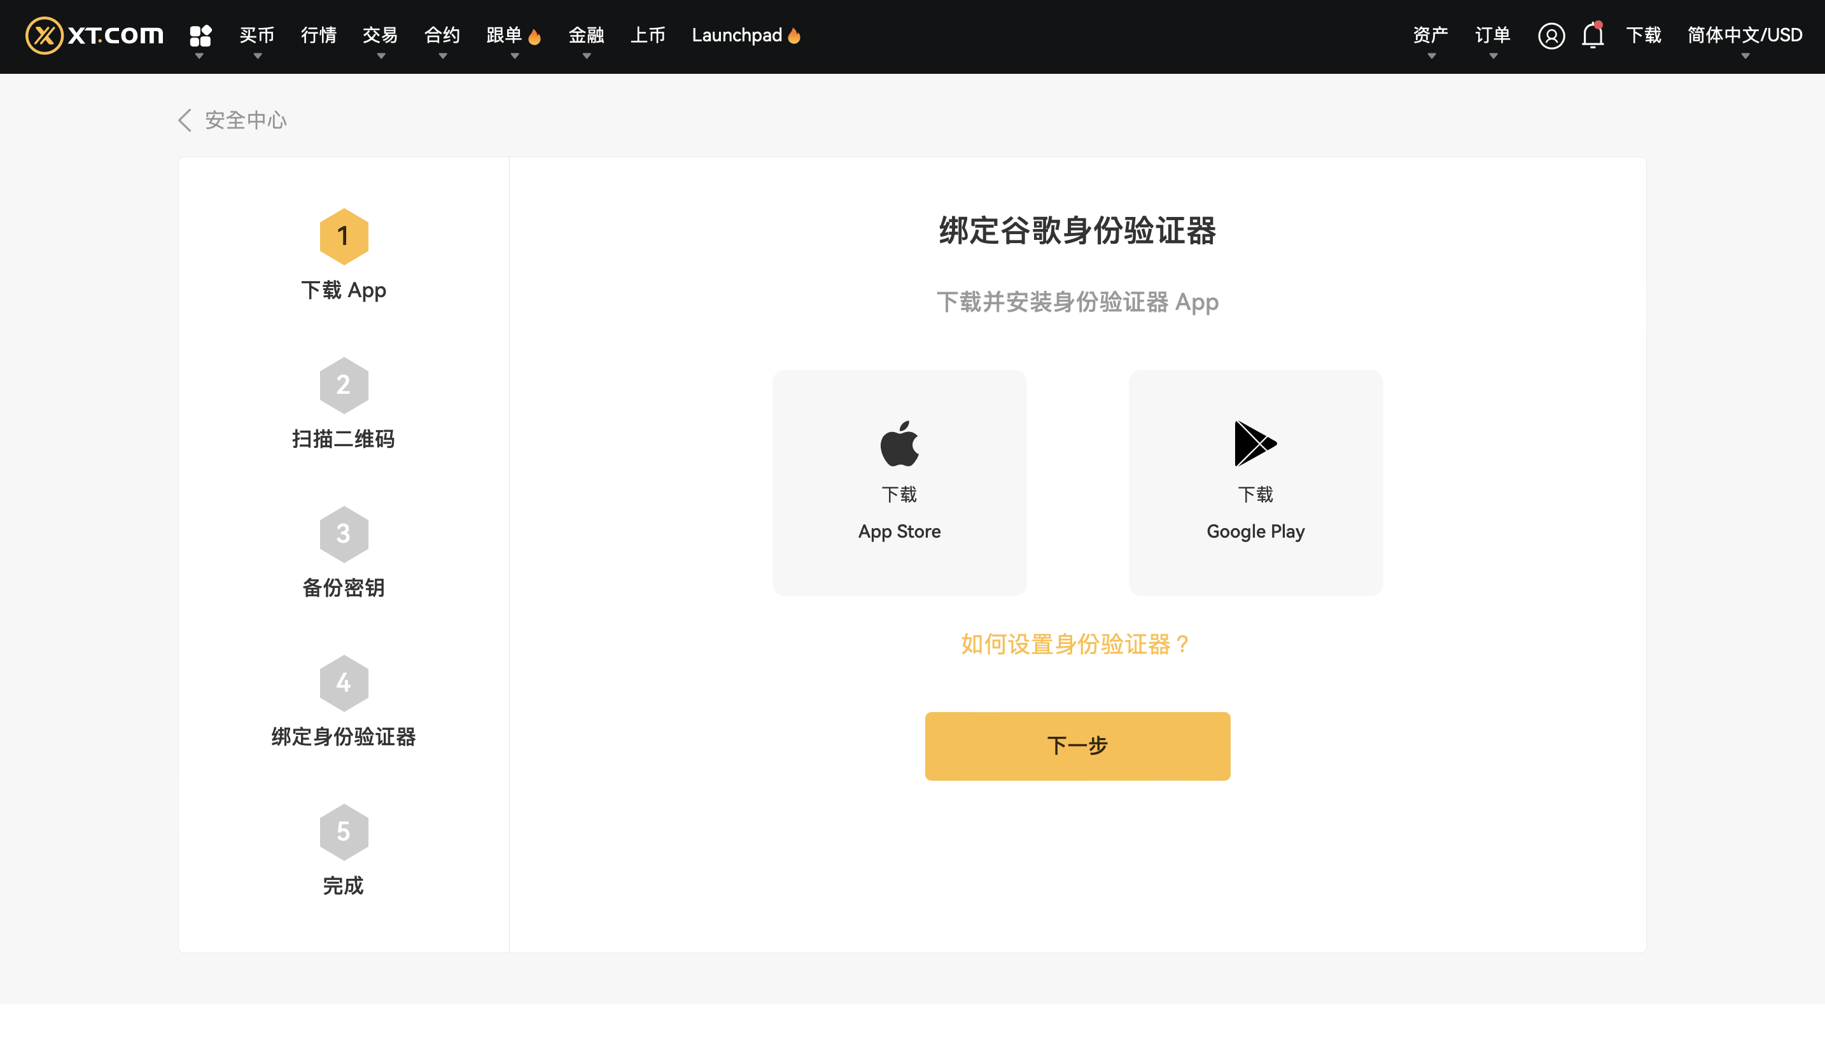Screen dimensions: 1825x1041
Task: Select step 5 hexagon 完成
Action: pos(344,832)
